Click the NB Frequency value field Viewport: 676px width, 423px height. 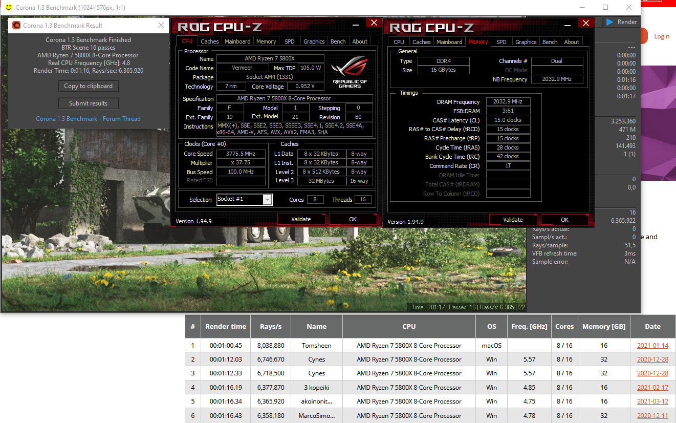[x=557, y=79]
